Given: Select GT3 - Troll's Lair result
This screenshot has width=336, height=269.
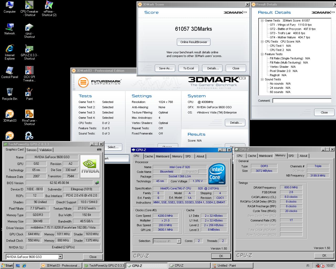Looking at the screenshot, I should (287, 33).
